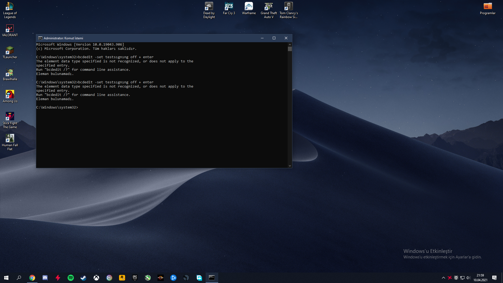This screenshot has width=503, height=283.
Task: Open the Command Prompt title bar system menu icon
Action: pyautogui.click(x=40, y=38)
